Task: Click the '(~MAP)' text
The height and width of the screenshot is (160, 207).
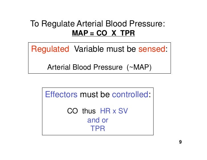Action: coord(139,67)
